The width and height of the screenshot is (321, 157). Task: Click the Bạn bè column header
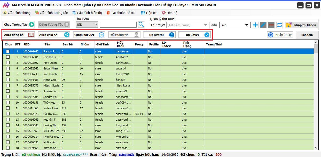(x=70, y=44)
